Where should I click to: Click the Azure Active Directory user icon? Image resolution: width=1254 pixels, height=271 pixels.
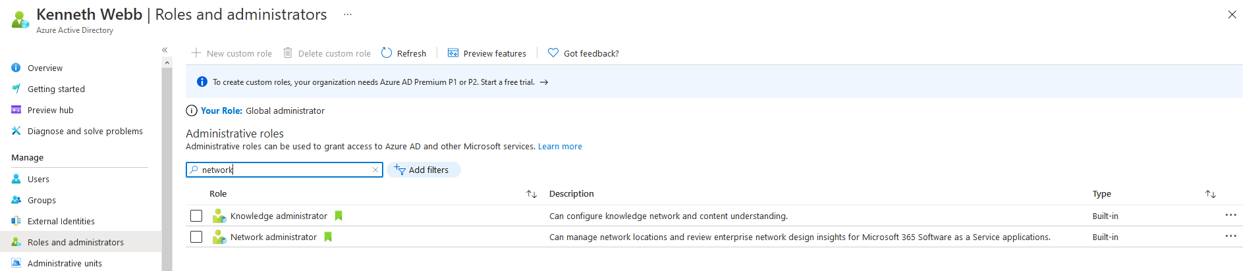click(x=20, y=20)
